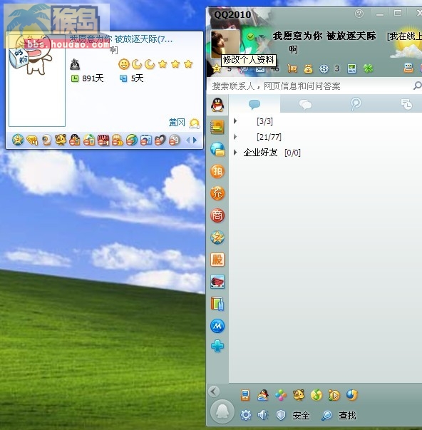Click the blue plus add-app icon
This screenshot has width=422, height=430.
pyautogui.click(x=217, y=346)
